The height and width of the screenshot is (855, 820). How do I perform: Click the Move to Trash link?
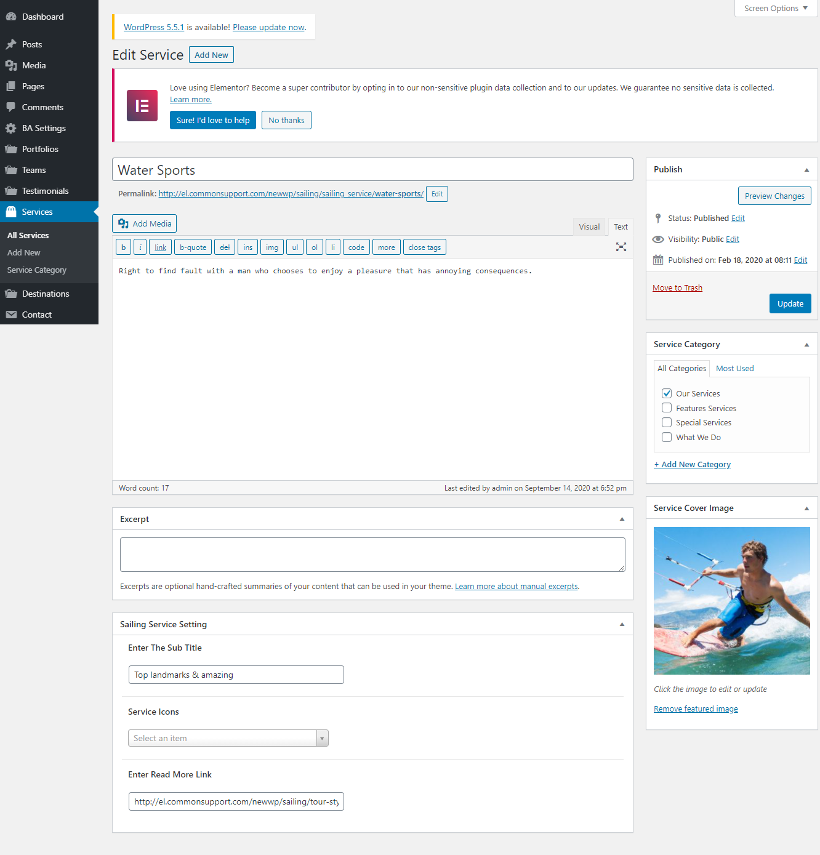(677, 287)
